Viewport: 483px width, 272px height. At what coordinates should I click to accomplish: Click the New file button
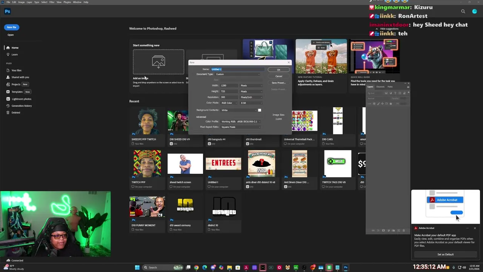11,27
